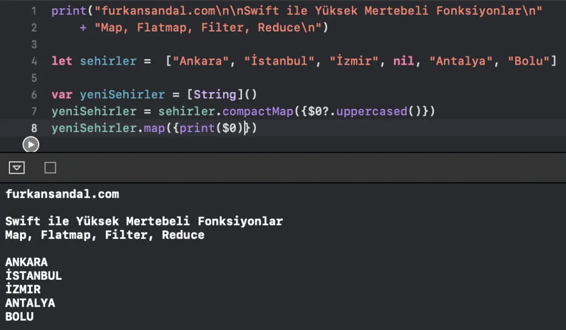Click BOLU line in console output
The width and height of the screenshot is (566, 330).
click(x=19, y=317)
